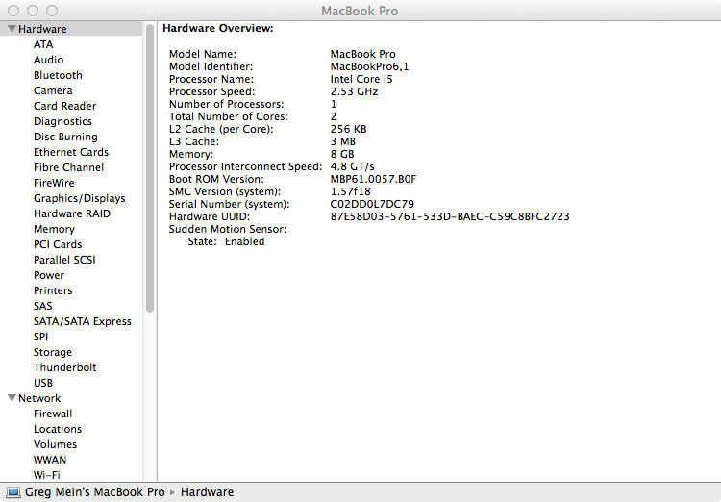Open the Bluetooth hardware entry
This screenshot has height=502, width=721.
[58, 75]
